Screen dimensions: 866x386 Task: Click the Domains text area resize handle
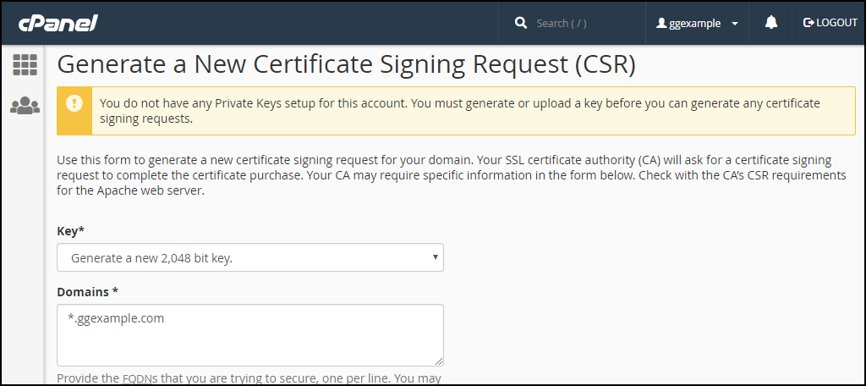(439, 361)
